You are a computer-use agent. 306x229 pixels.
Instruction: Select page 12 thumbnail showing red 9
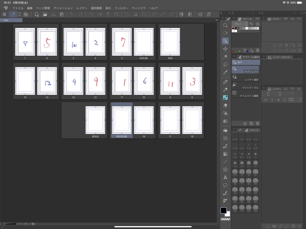point(95,81)
